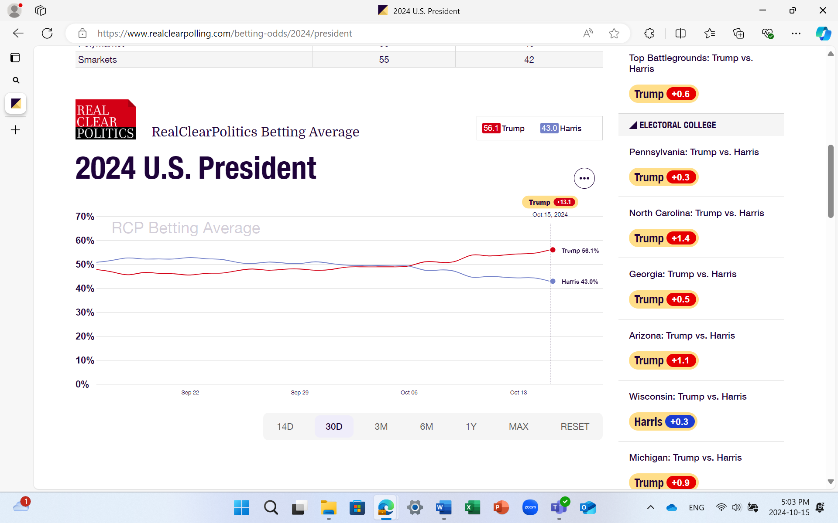Select the 14D time range
The image size is (838, 523).
tap(285, 426)
